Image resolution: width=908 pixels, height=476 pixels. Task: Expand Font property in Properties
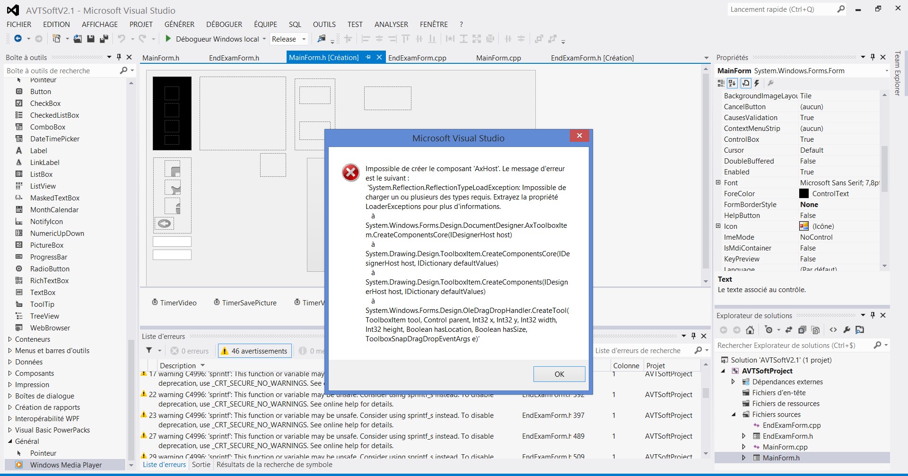click(x=718, y=182)
